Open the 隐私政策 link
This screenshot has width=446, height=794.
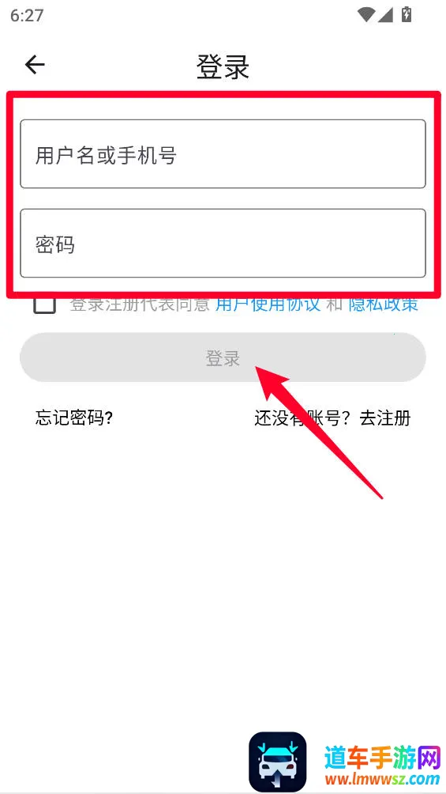[384, 304]
